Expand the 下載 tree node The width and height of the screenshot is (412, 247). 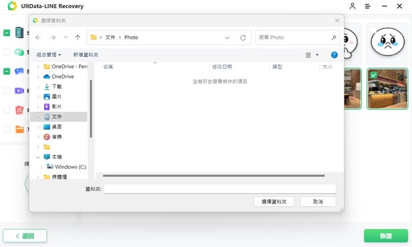click(x=38, y=87)
